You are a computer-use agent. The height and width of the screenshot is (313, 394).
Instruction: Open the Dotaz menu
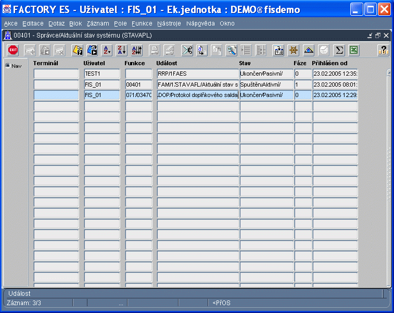pos(57,23)
